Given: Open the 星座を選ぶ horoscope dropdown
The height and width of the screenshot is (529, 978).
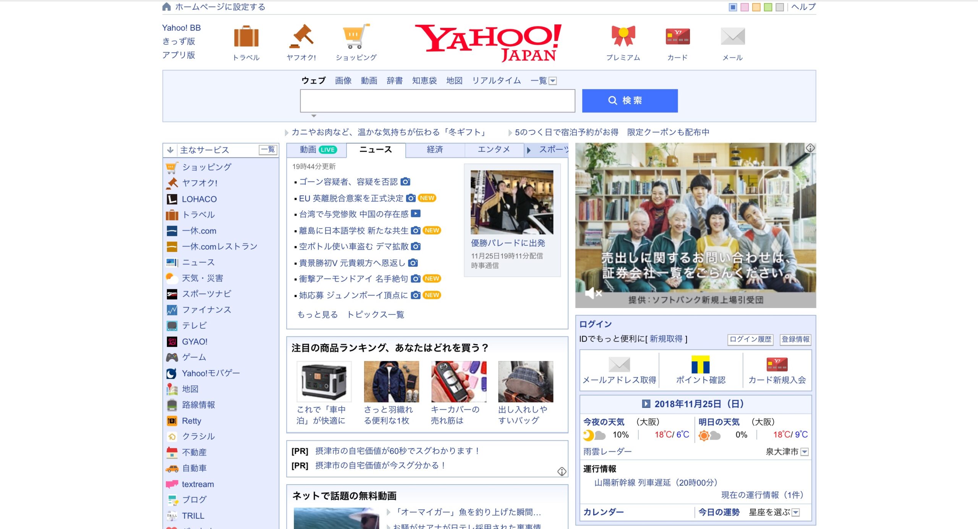Looking at the screenshot, I should point(796,512).
